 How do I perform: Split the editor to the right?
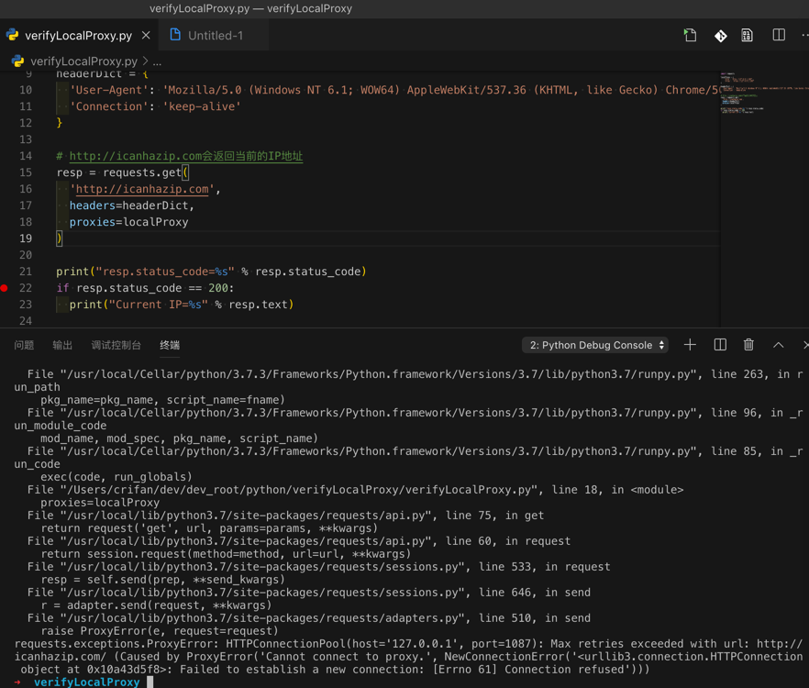pyautogui.click(x=779, y=36)
